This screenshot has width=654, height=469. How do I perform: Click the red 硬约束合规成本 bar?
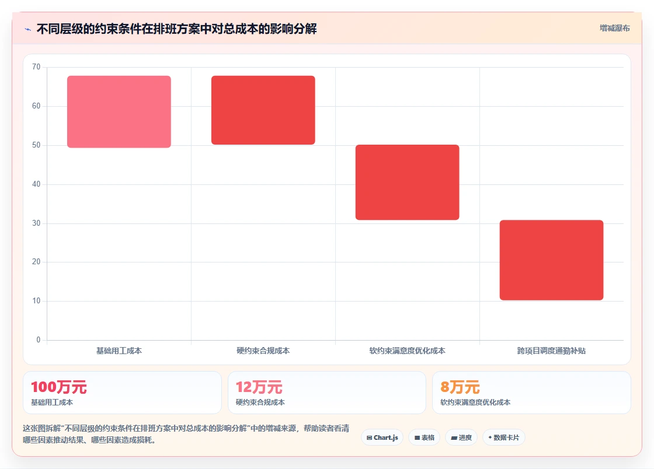coord(263,110)
